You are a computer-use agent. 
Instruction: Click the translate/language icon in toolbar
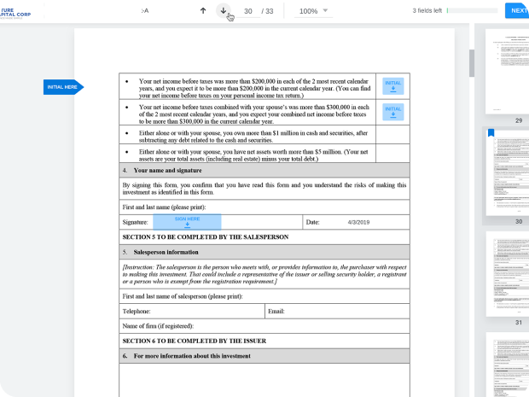click(x=145, y=11)
